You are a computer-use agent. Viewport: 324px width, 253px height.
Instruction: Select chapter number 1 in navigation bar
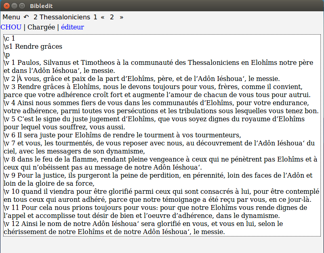click(95, 17)
